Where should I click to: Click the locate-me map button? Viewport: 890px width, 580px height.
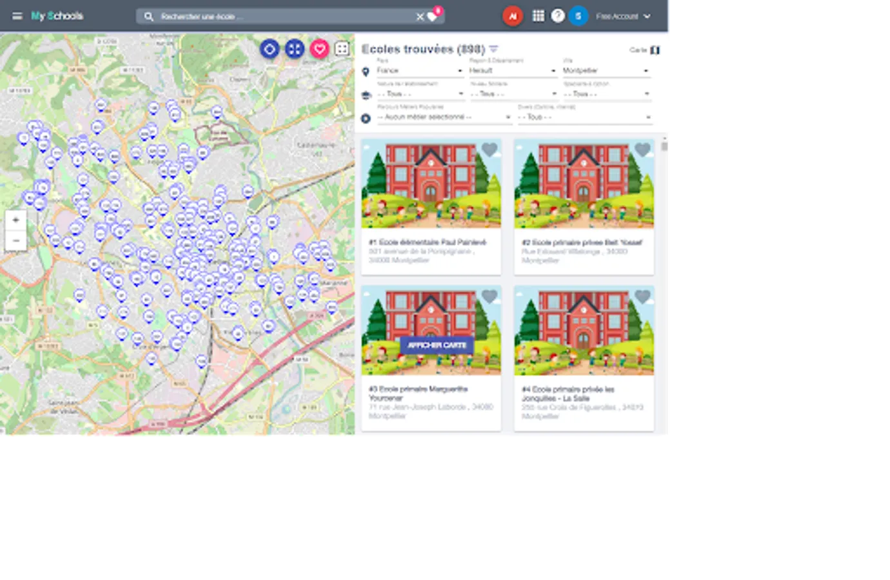pos(270,49)
